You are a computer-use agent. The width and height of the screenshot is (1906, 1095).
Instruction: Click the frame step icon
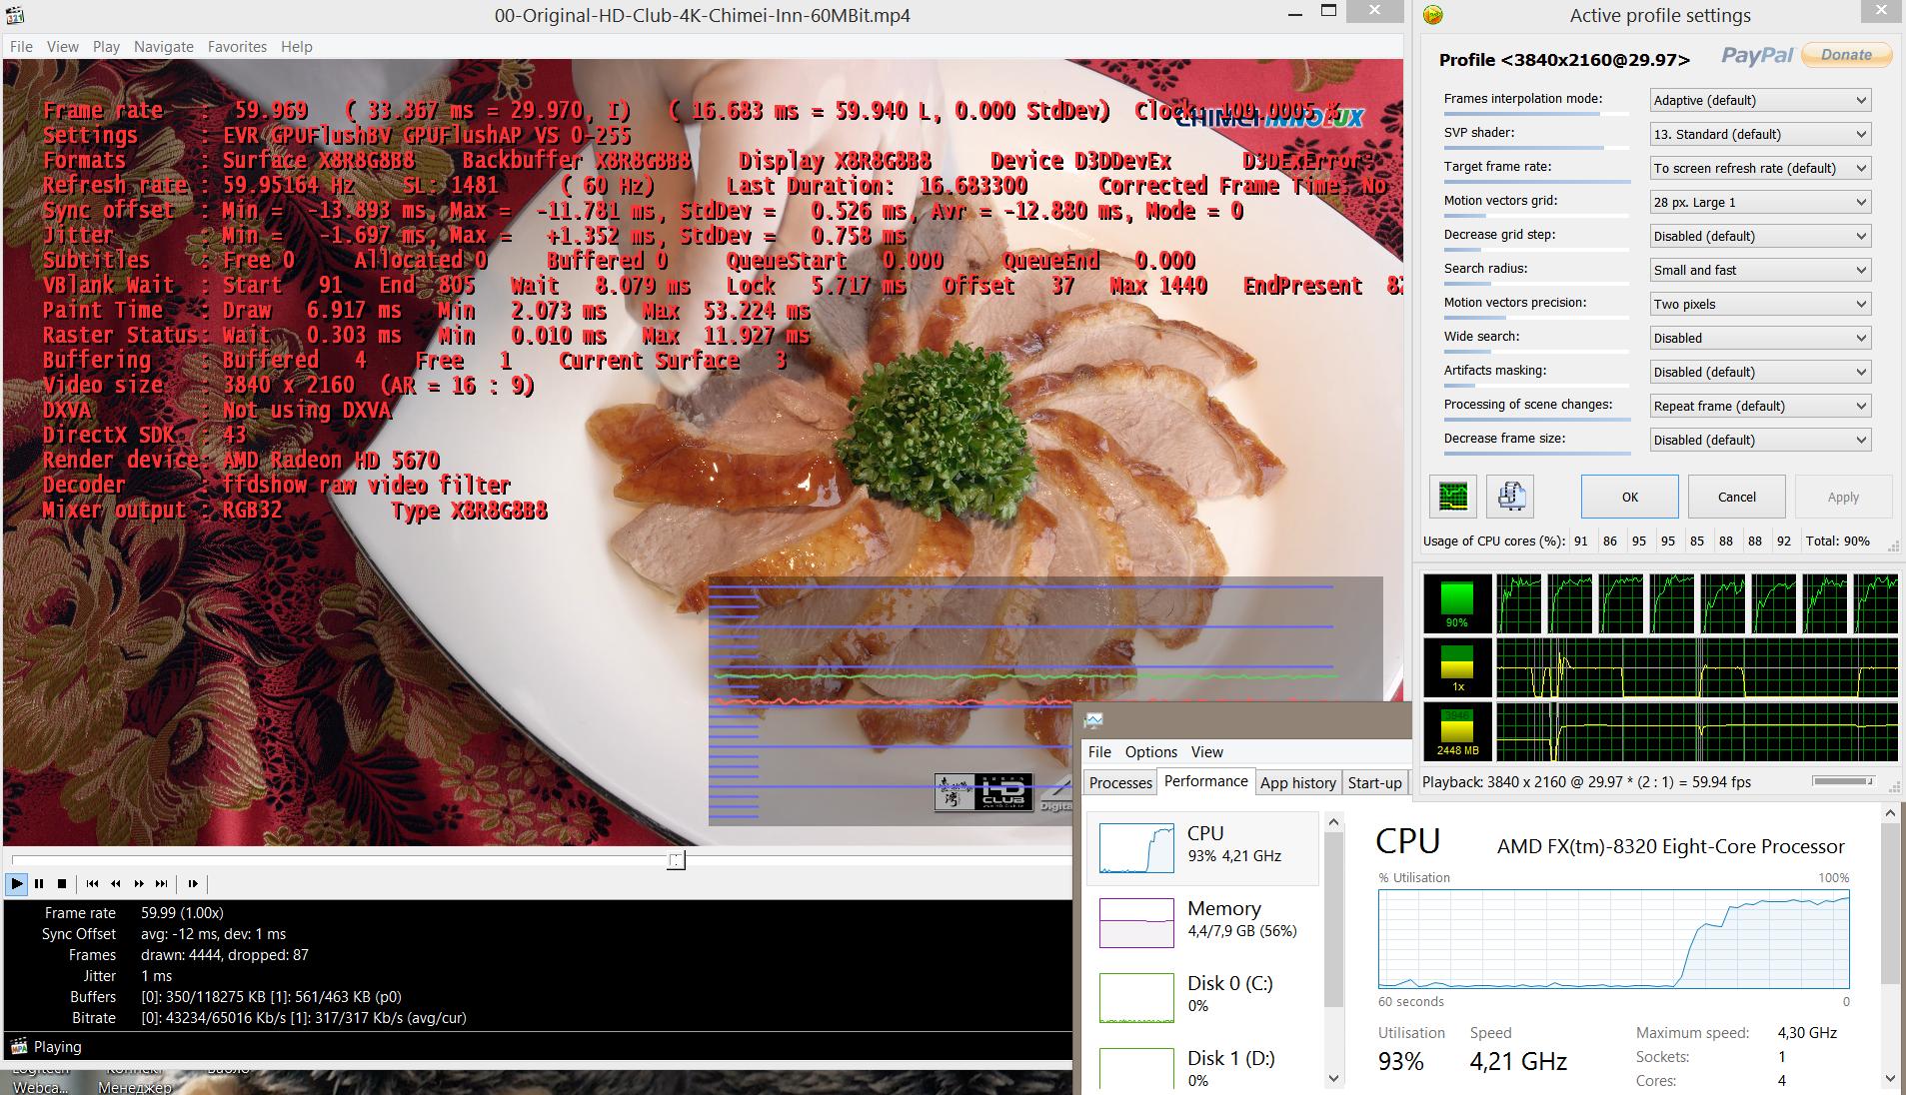(x=193, y=883)
